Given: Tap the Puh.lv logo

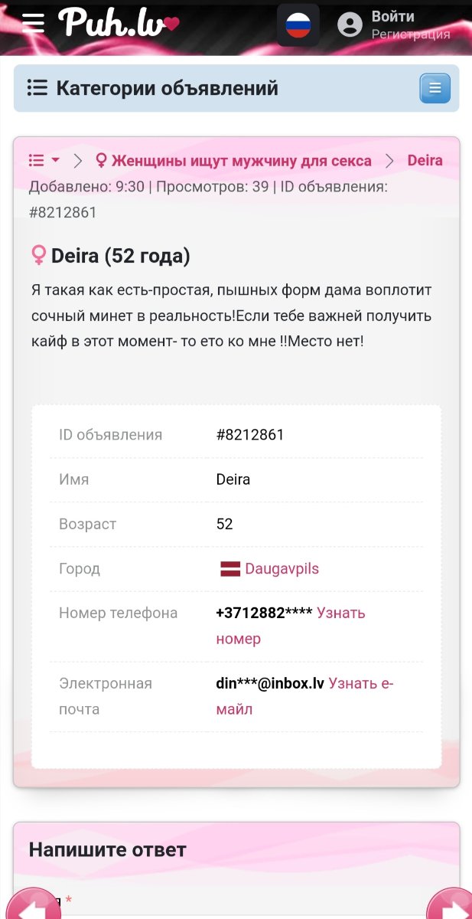Looking at the screenshot, I should coord(119,23).
